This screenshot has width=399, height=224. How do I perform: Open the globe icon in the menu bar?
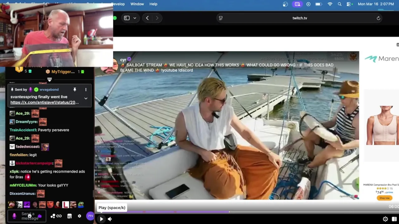285,4
